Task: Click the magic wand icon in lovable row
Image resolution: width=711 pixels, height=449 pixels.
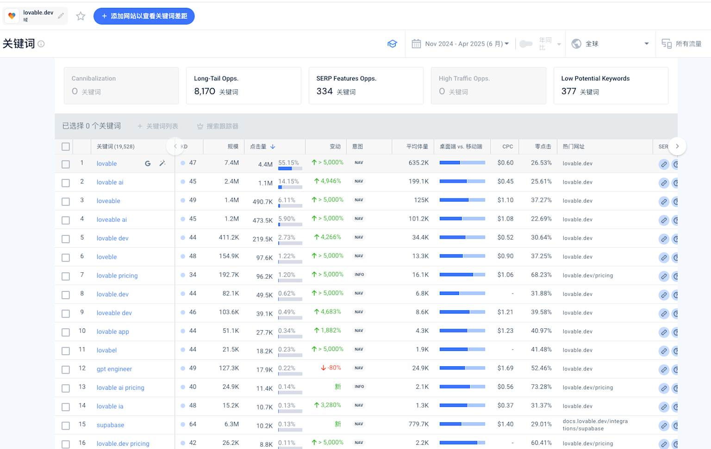Action: pos(162,163)
